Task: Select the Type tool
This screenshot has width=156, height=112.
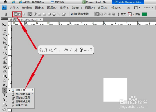Action: (4, 95)
